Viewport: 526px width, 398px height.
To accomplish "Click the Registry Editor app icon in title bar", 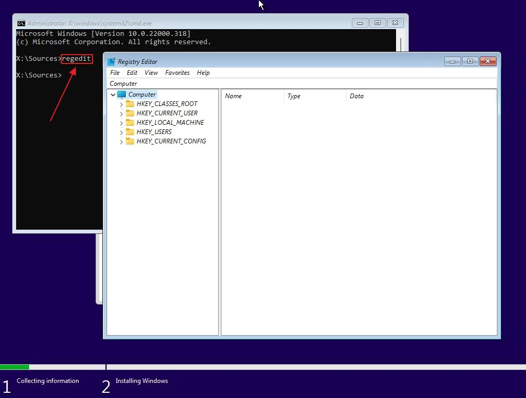I will pyautogui.click(x=111, y=61).
